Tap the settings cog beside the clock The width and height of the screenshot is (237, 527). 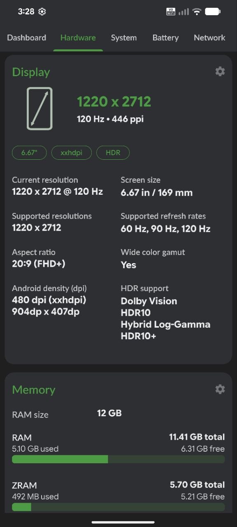click(42, 12)
